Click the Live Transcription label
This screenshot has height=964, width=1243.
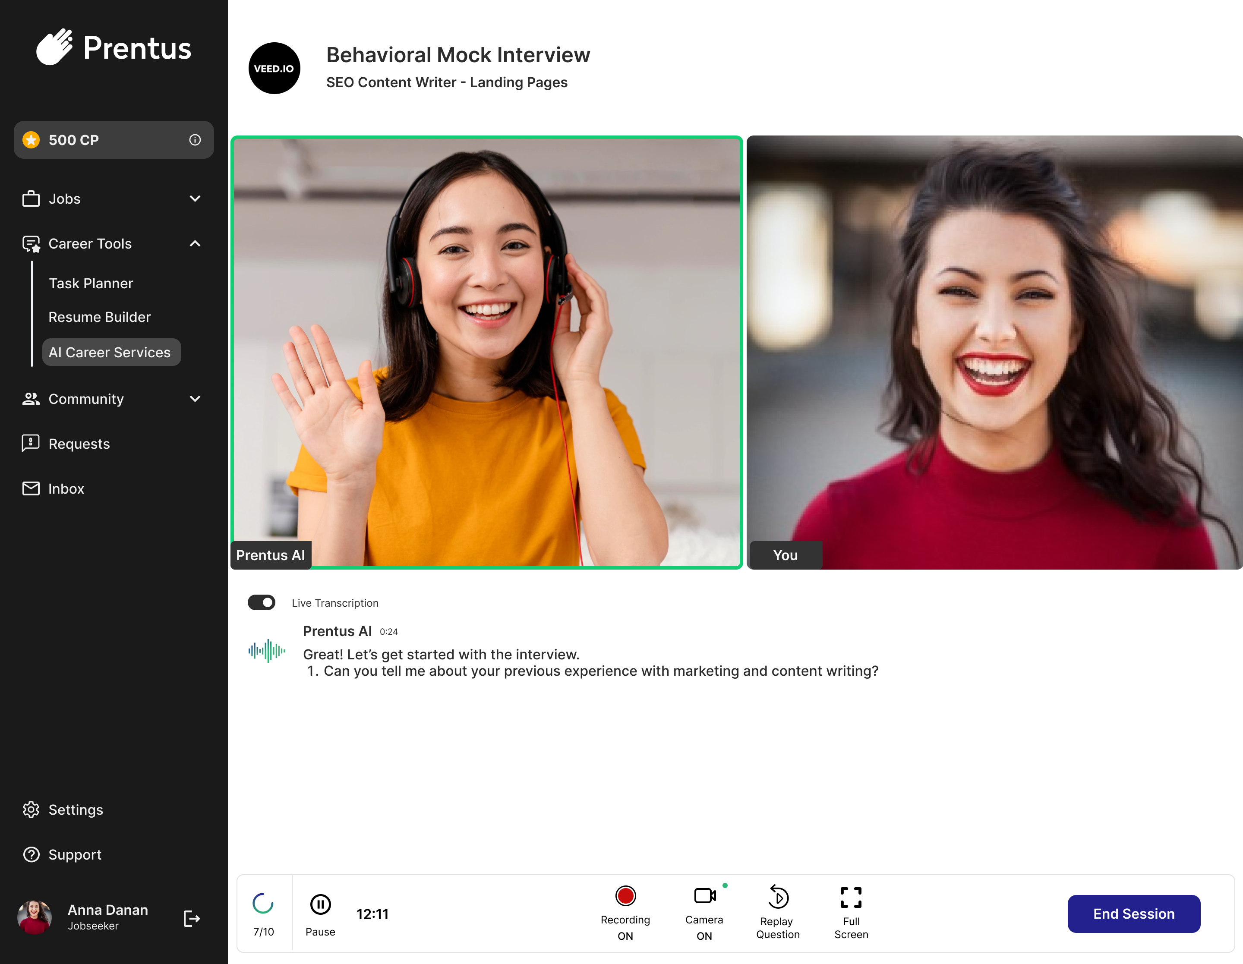335,603
